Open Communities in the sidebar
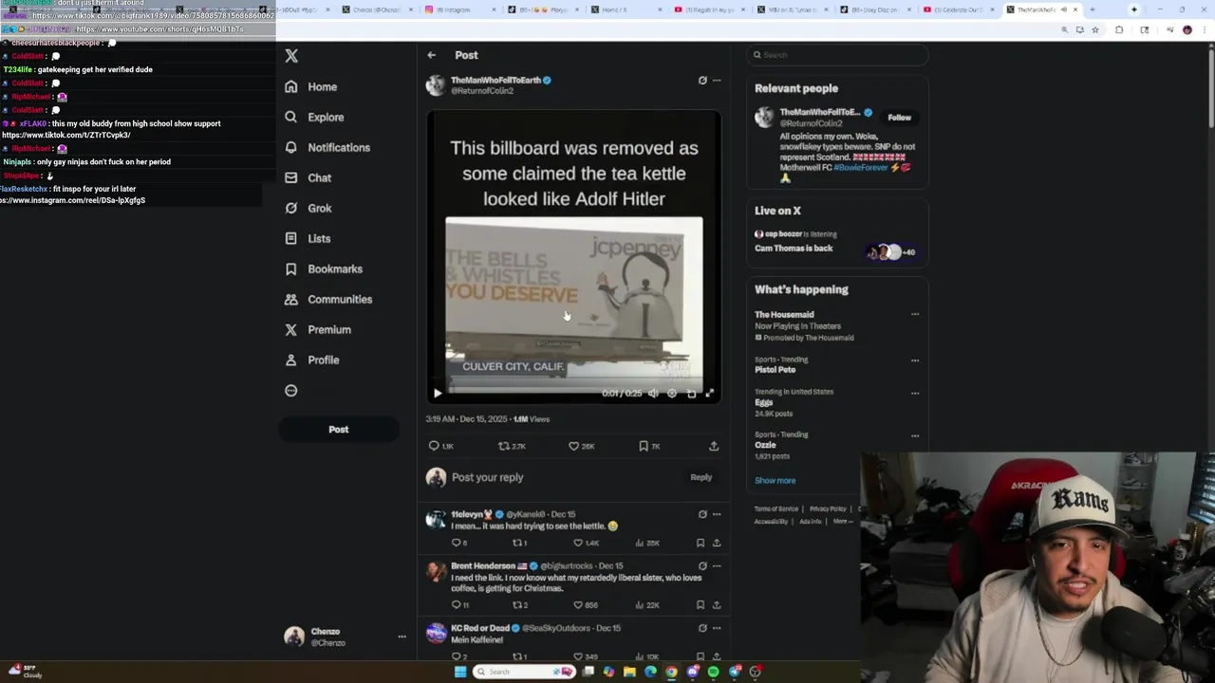 328,299
